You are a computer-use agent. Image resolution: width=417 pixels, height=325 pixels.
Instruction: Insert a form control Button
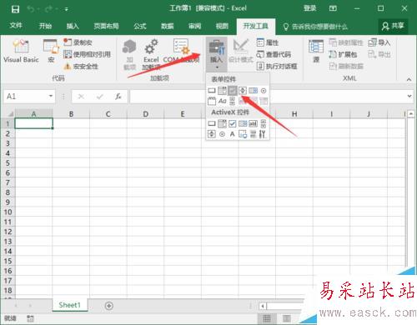(x=212, y=91)
